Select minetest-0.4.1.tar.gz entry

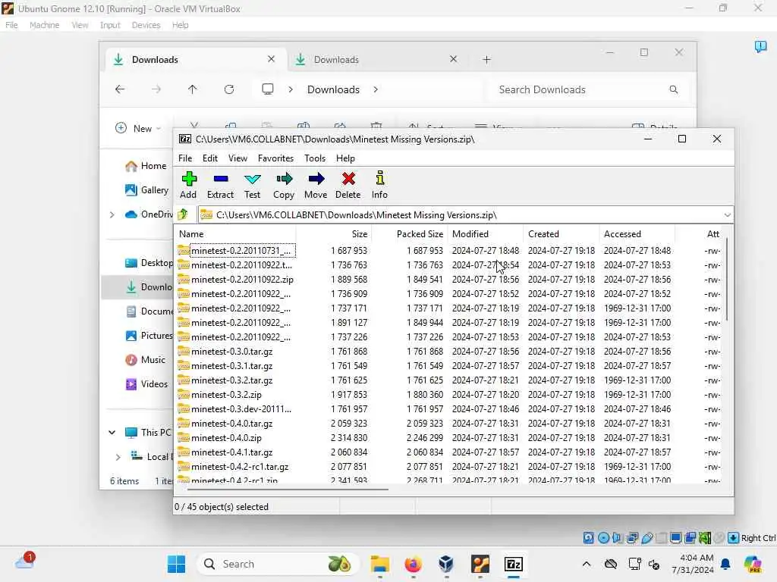pos(448,452)
